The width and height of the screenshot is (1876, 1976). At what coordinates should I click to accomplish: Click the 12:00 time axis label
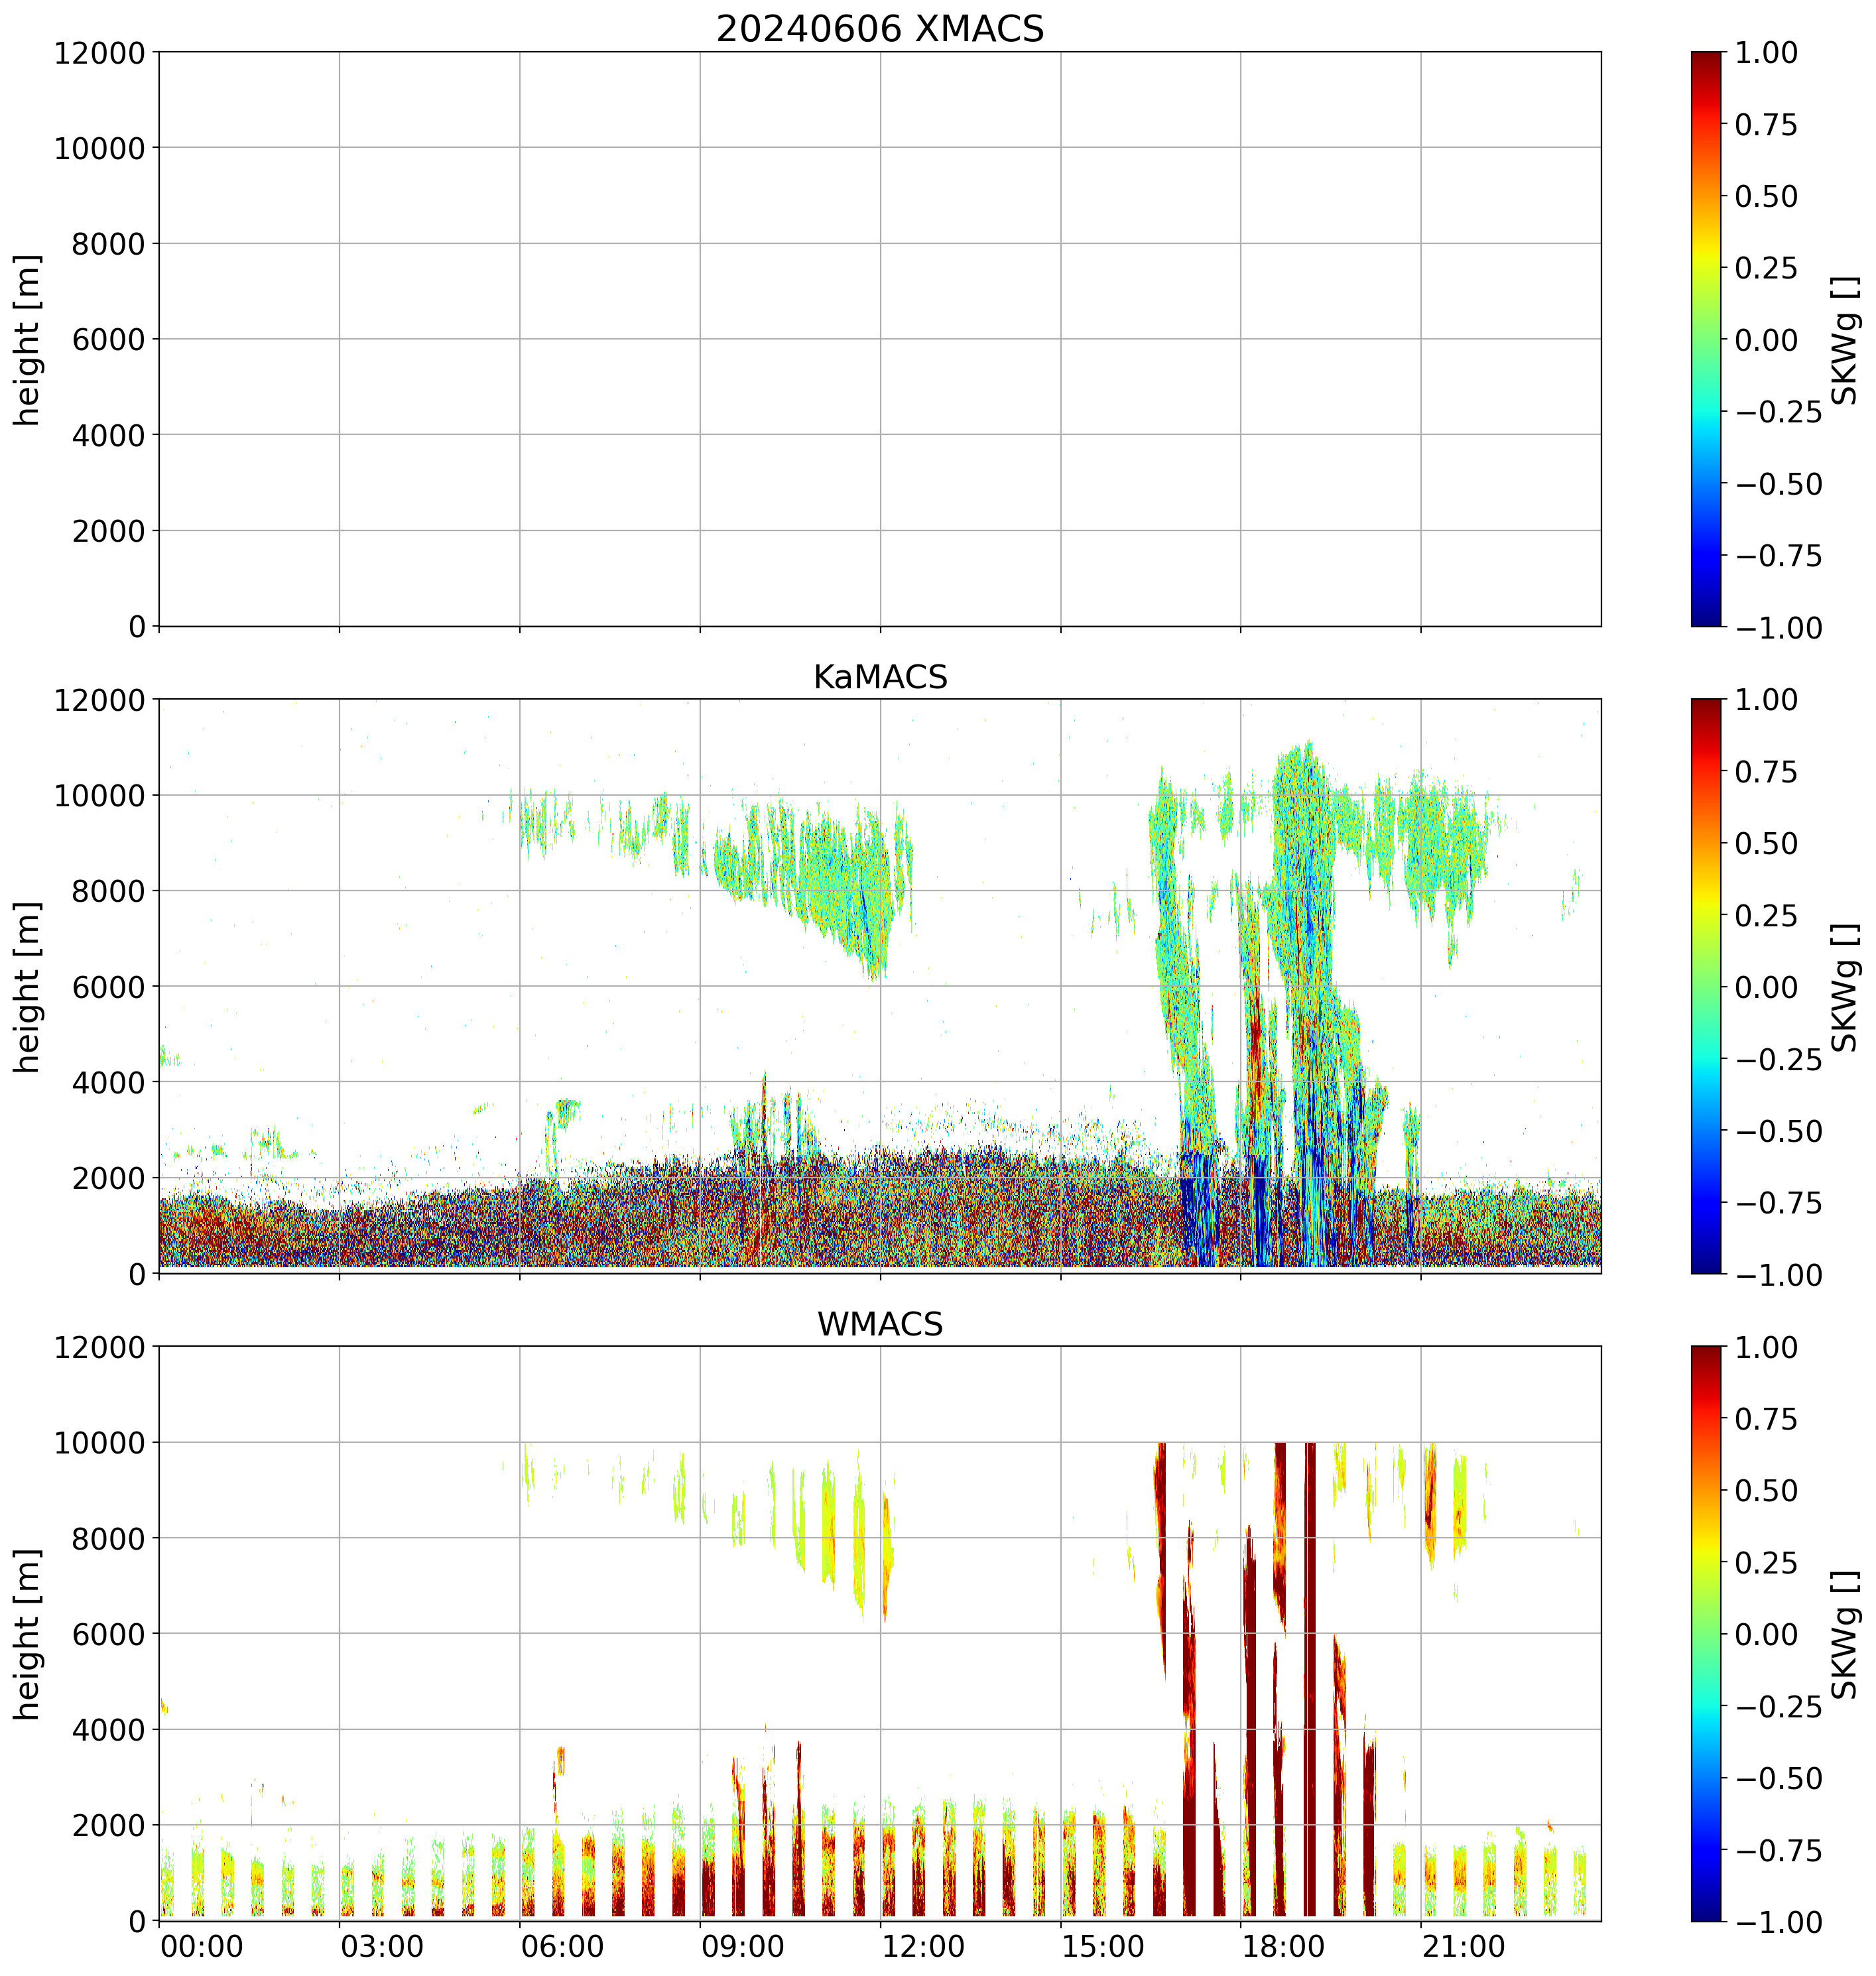coord(923,1947)
